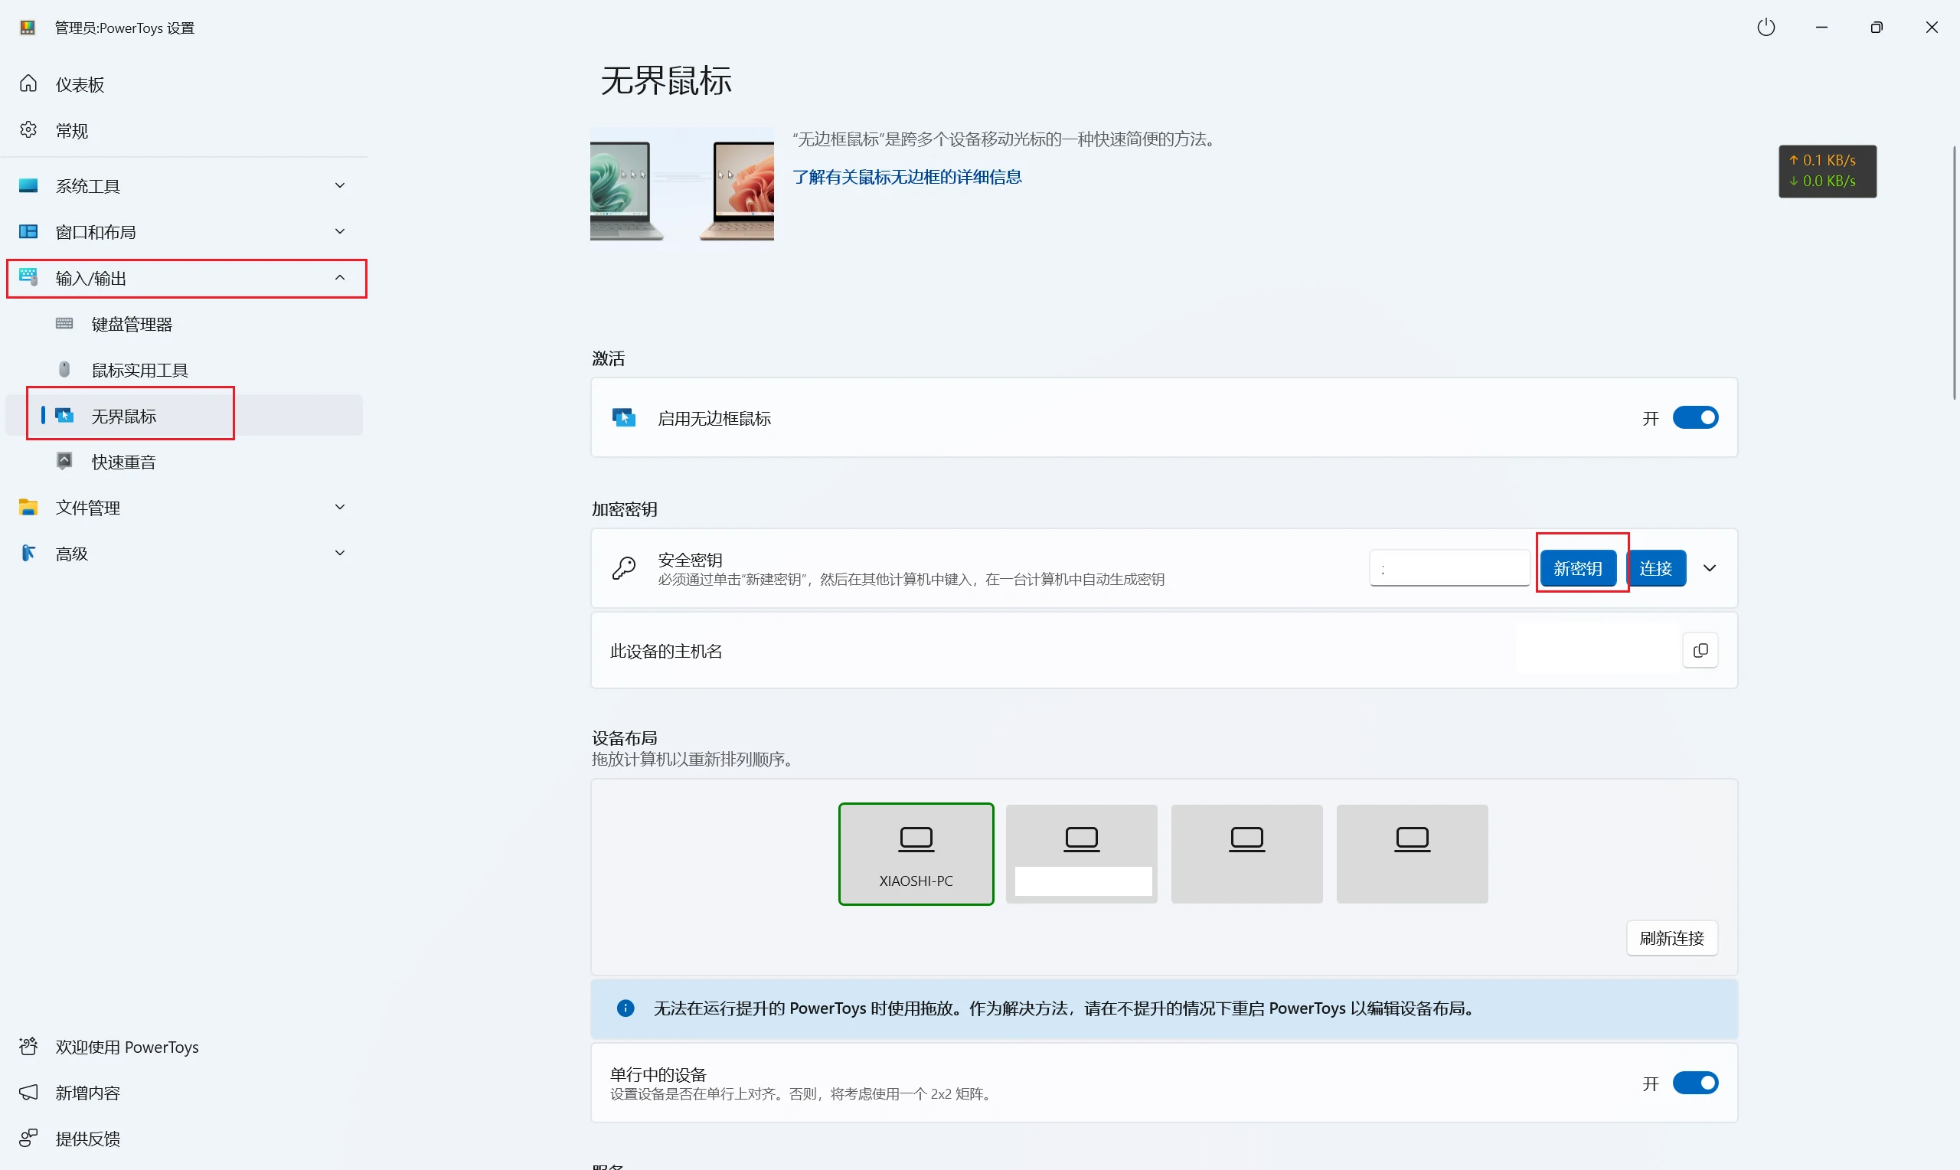Collapse the 输入/输出 section chevron
Image resolution: width=1960 pixels, height=1170 pixels.
point(340,277)
